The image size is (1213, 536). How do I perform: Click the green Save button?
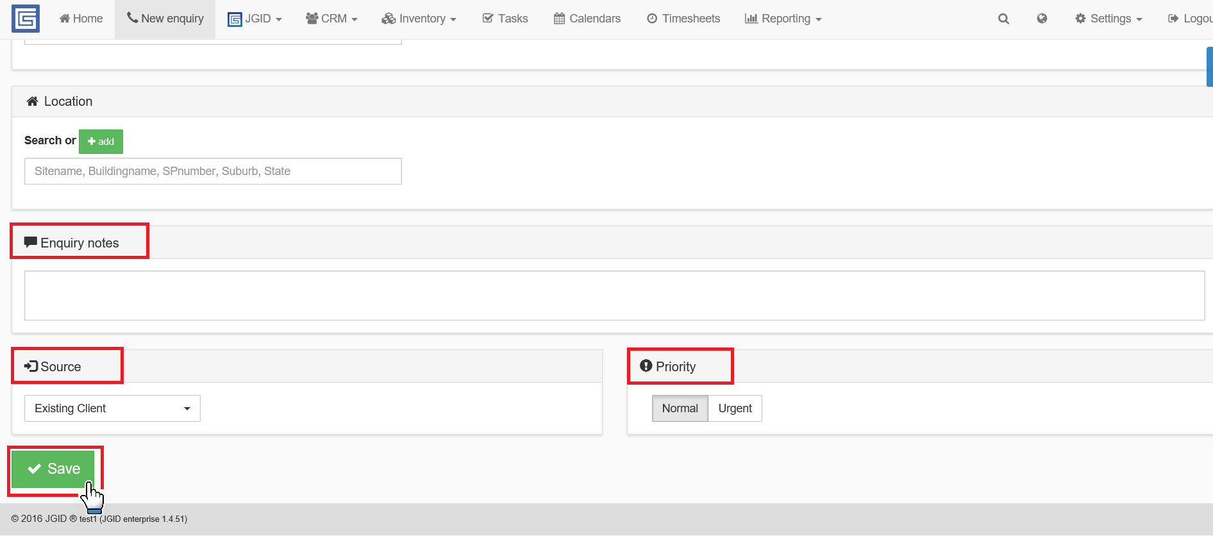tap(53, 469)
